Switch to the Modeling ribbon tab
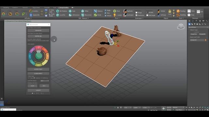The image size is (209, 117). pyautogui.click(x=6, y=7)
